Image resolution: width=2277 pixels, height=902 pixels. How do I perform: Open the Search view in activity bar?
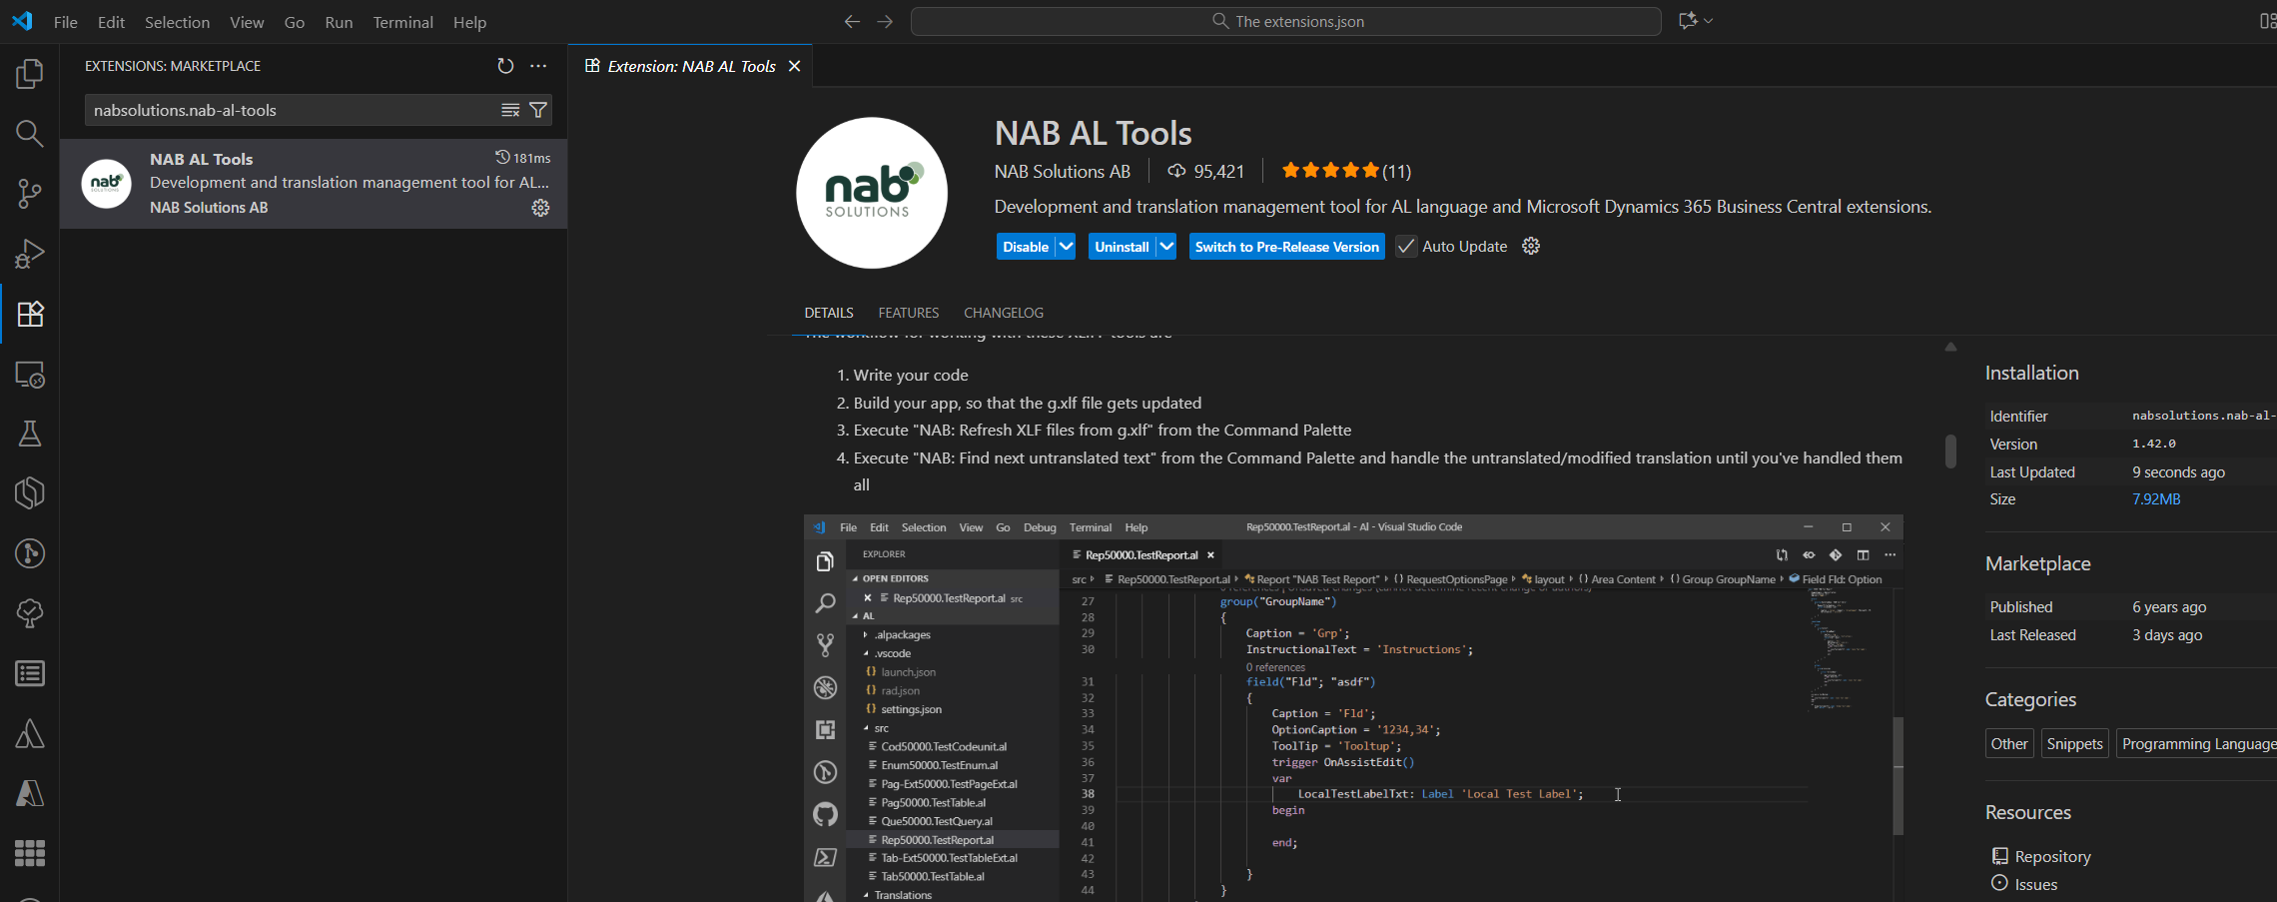(30, 134)
